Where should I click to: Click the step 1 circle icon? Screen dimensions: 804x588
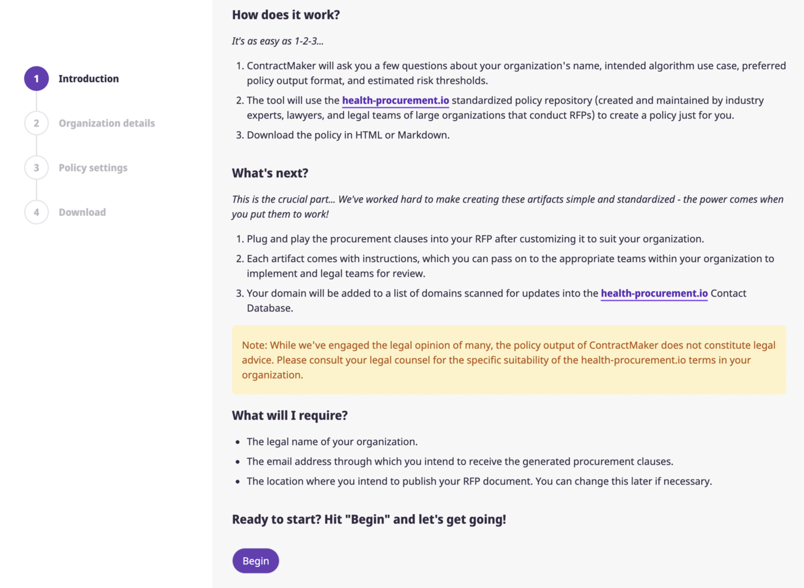36,79
